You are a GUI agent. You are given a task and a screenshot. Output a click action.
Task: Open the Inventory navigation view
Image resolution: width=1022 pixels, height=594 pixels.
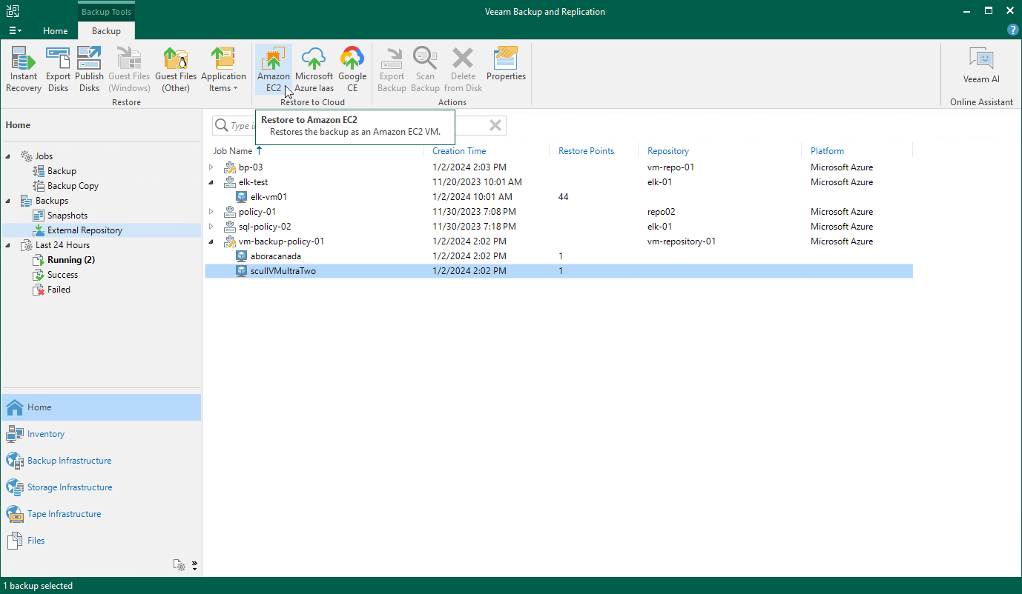(101, 434)
